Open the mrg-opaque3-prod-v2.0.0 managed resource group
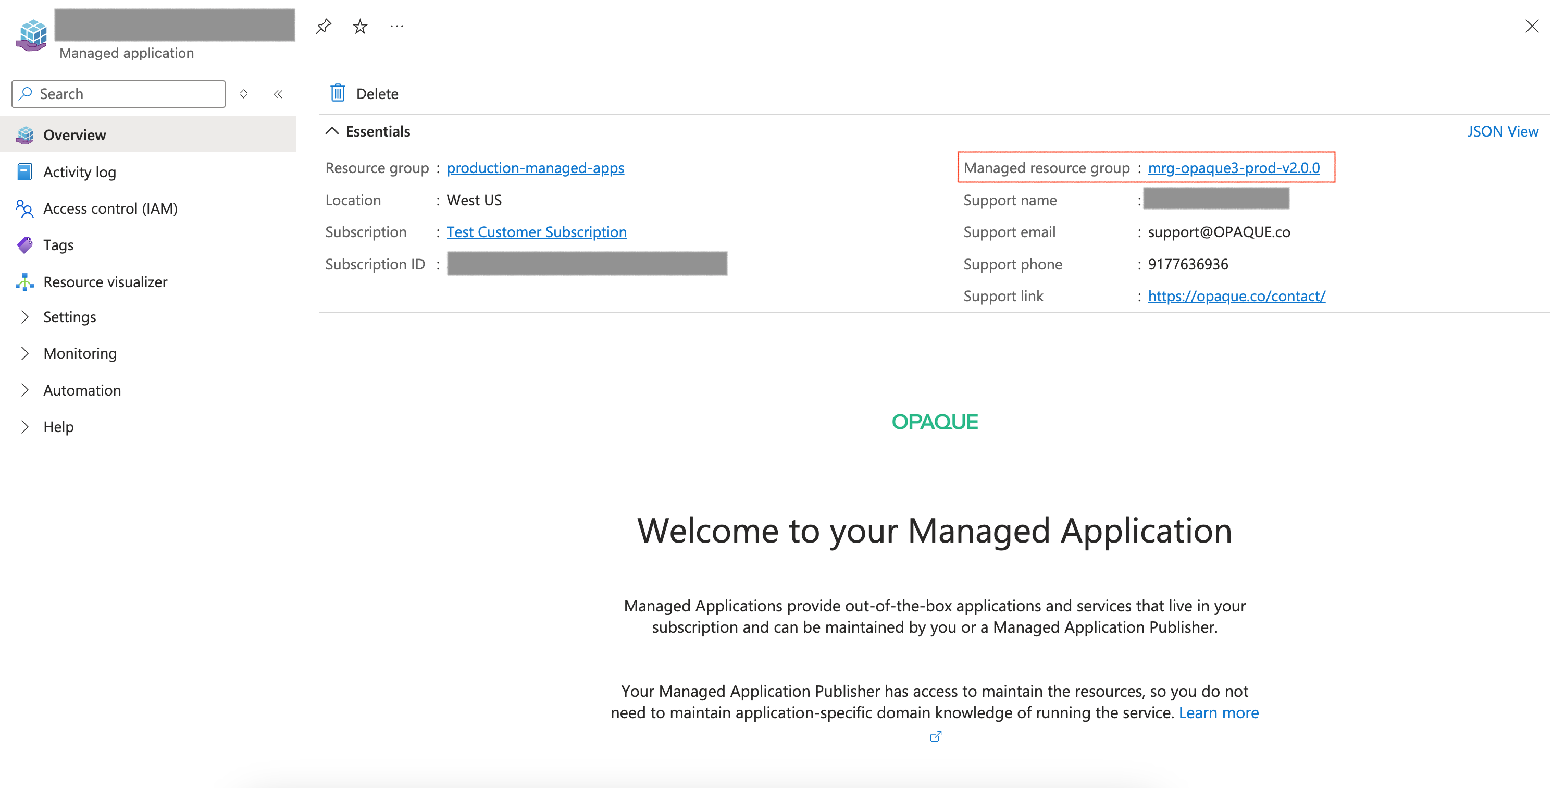Viewport: 1565px width, 788px height. tap(1233, 168)
